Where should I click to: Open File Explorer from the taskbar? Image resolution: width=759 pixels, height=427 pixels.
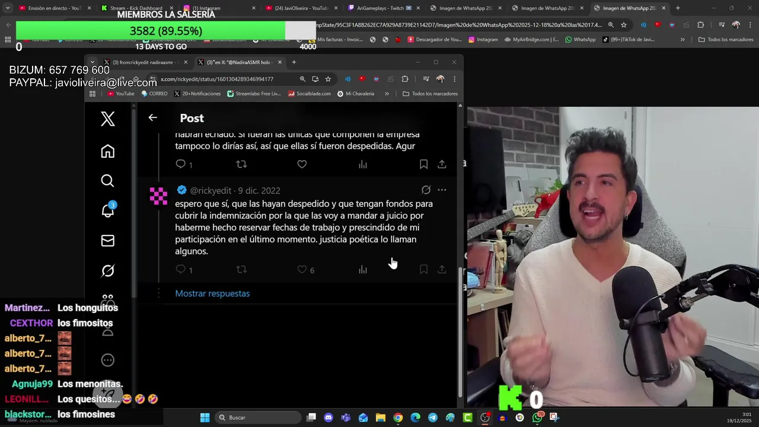381,418
